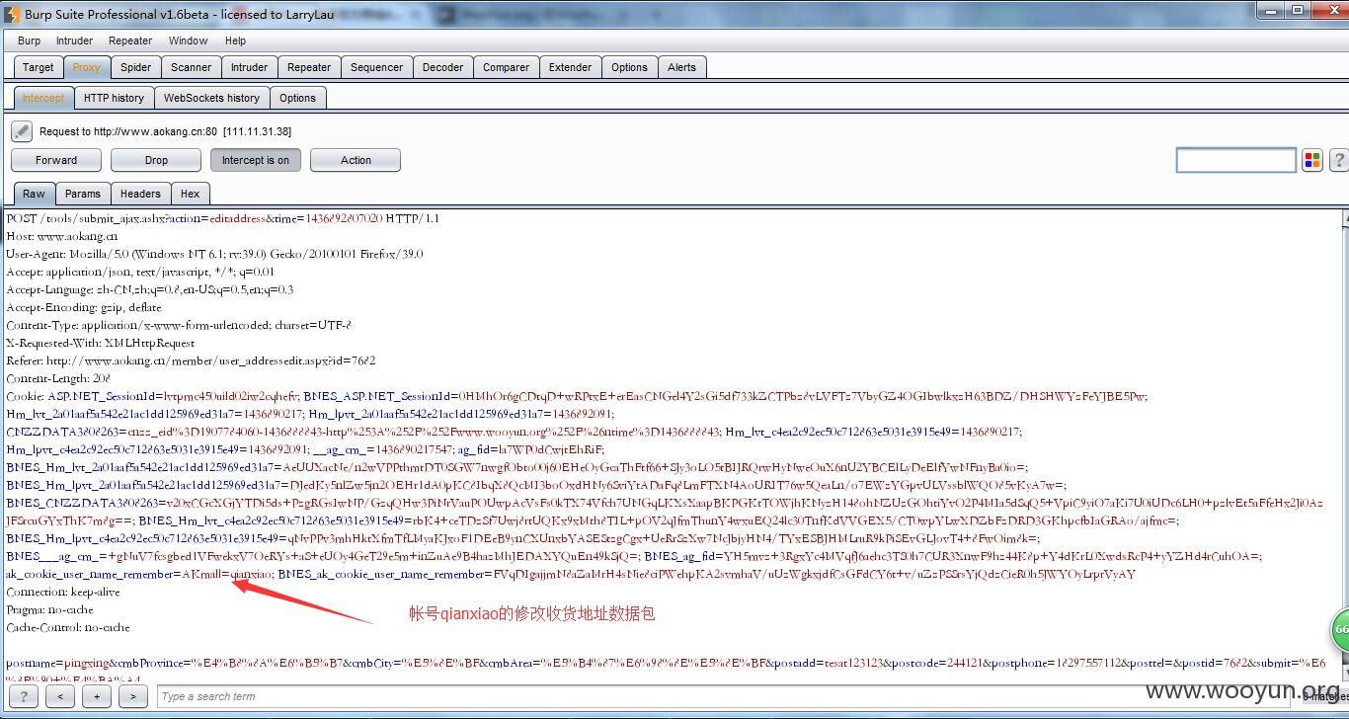
Task: Select the Intercept sub-tab
Action: (x=43, y=98)
